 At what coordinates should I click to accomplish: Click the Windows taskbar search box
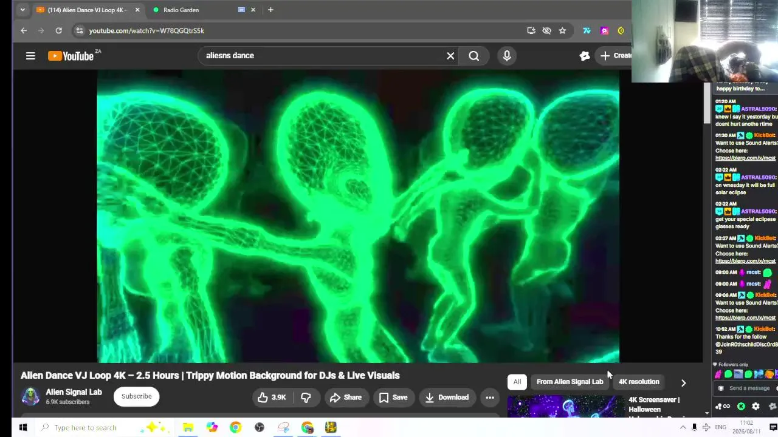point(103,427)
